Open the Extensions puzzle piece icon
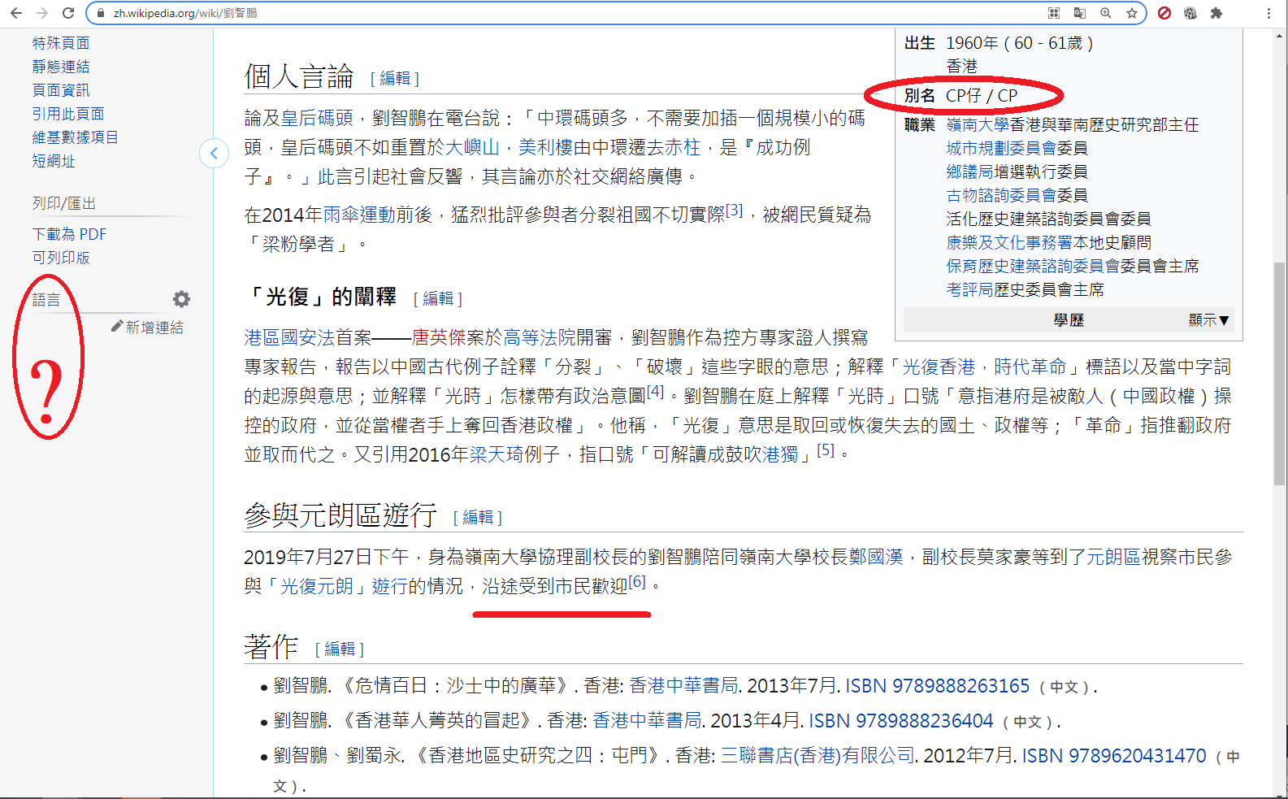1288x799 pixels. pos(1216,13)
